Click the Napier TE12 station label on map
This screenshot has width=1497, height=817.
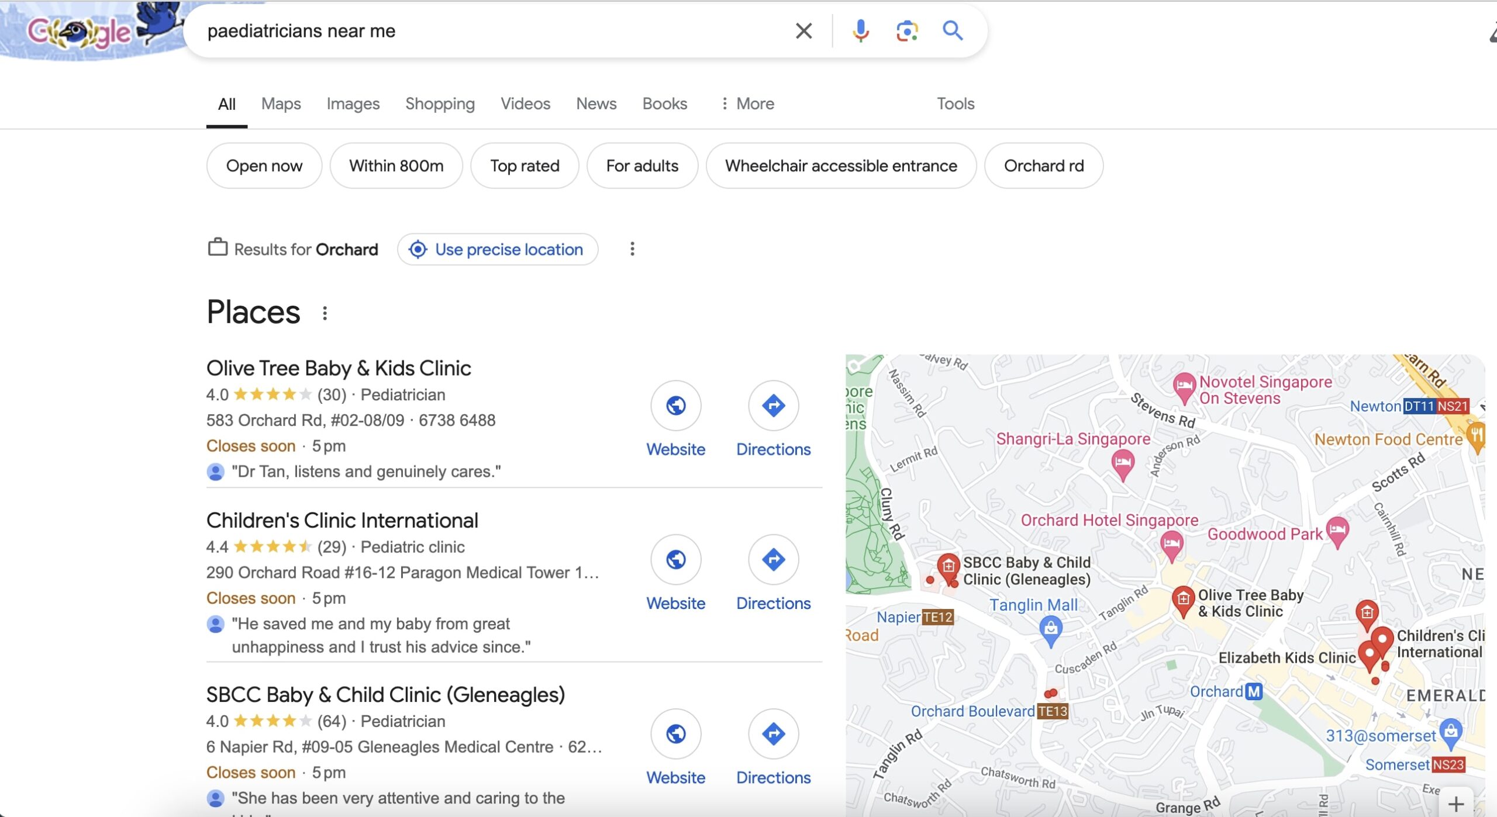tap(915, 617)
